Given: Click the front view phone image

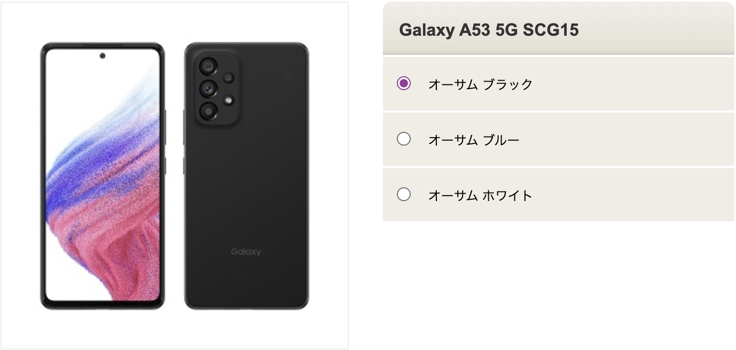Looking at the screenshot, I should 103,176.
